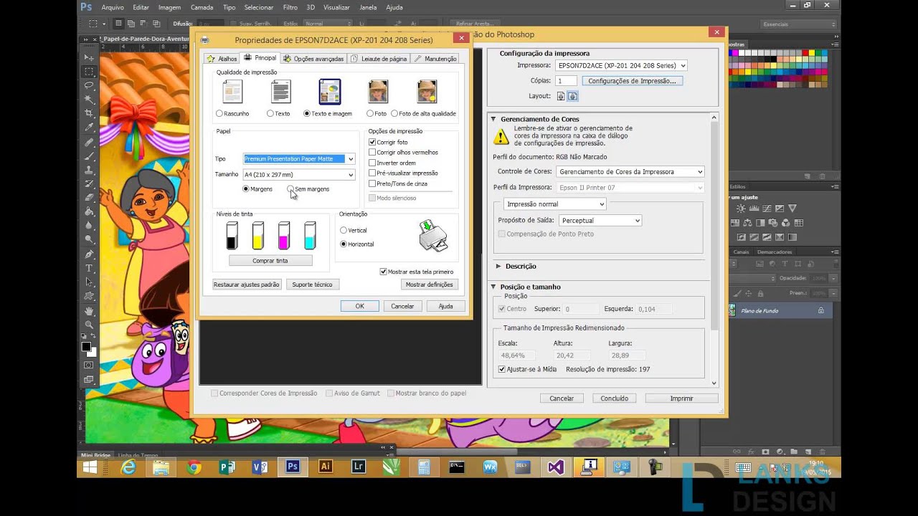This screenshot has width=918, height=516.
Task: Enable Inverter ordem checkbox
Action: (372, 163)
